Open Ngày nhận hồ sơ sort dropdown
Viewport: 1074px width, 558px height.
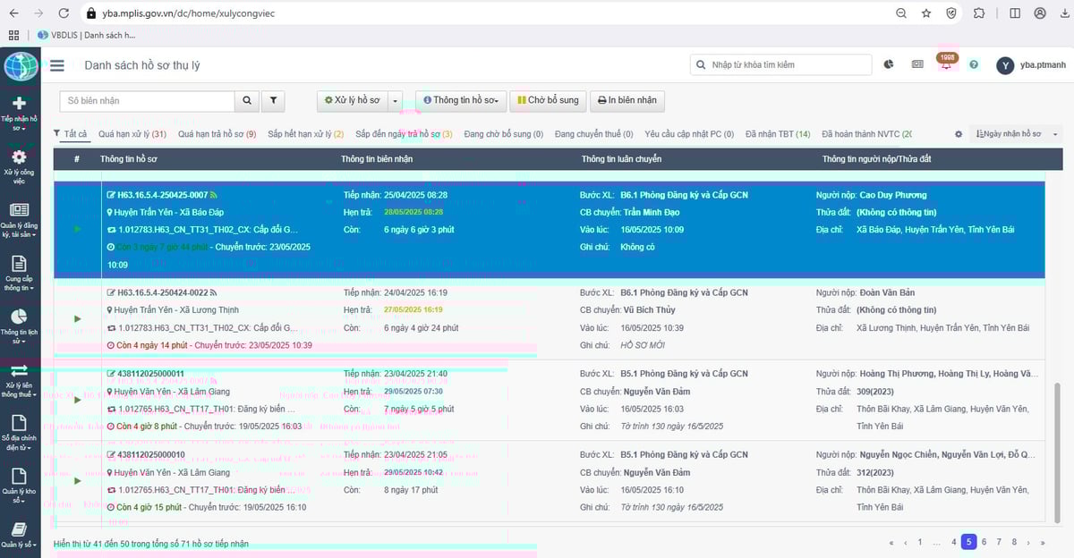1015,134
